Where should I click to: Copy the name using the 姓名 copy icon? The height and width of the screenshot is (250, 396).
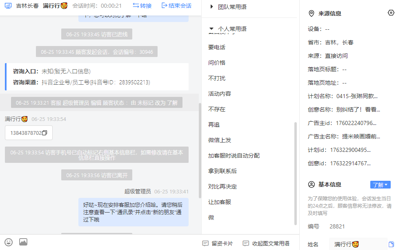pos(391,244)
